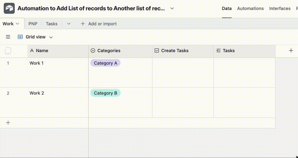Click Add or import button
This screenshot has height=158, width=298.
click(x=99, y=24)
